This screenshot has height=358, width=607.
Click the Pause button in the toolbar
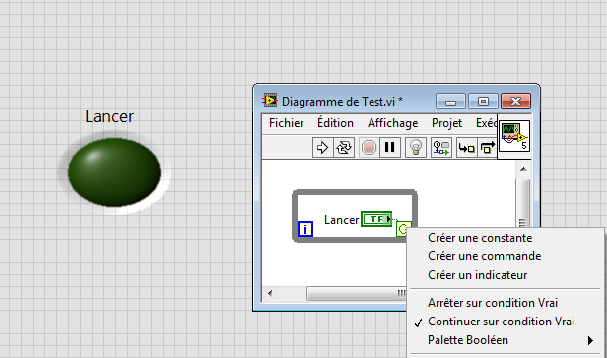(390, 148)
